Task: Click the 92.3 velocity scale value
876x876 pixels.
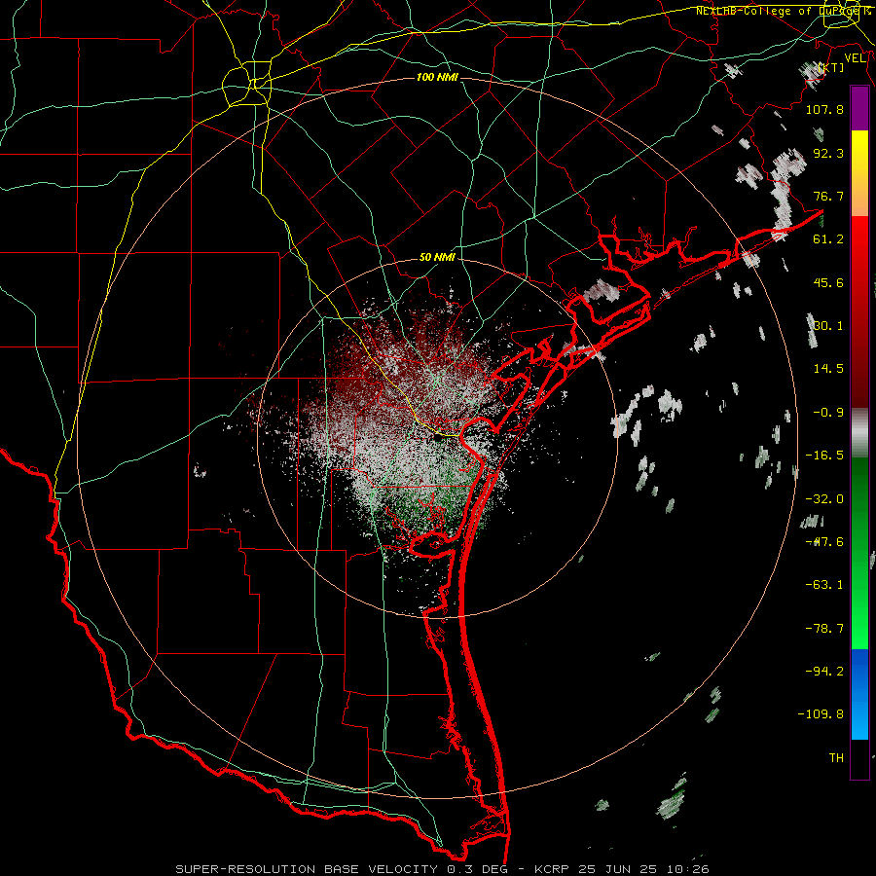Action: pos(828,153)
